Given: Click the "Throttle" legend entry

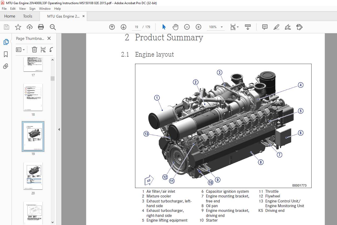Looking at the screenshot, I should [272, 191].
